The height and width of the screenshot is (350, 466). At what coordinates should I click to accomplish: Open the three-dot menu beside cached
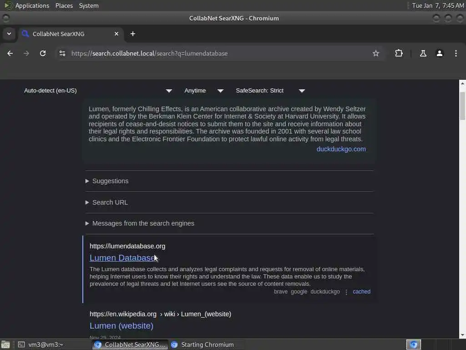point(346,292)
